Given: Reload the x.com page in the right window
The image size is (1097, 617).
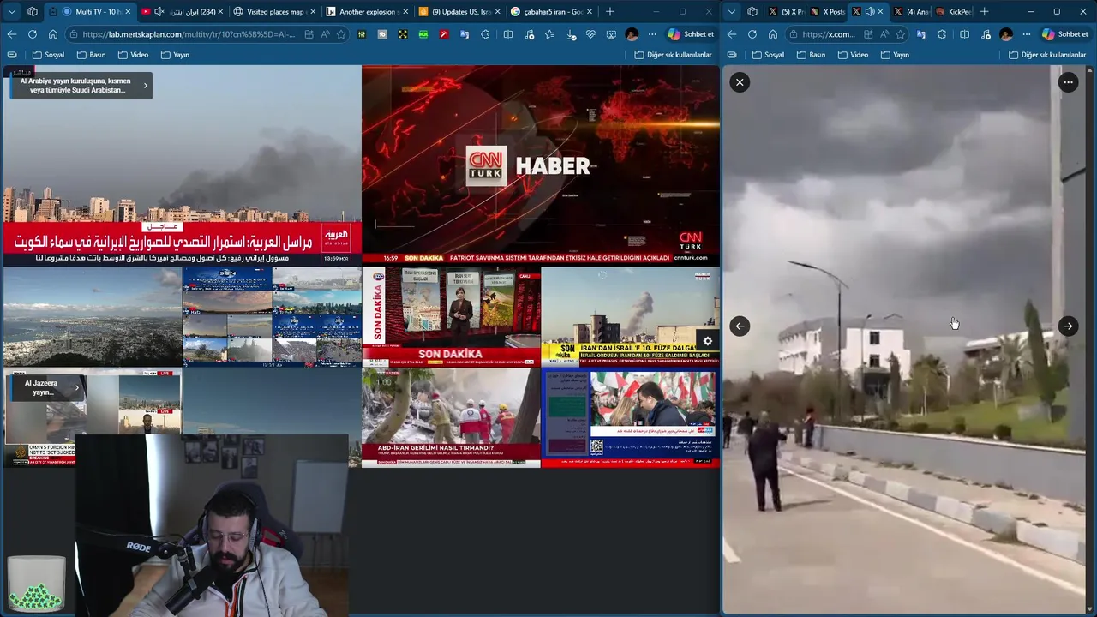Looking at the screenshot, I should [x=752, y=34].
